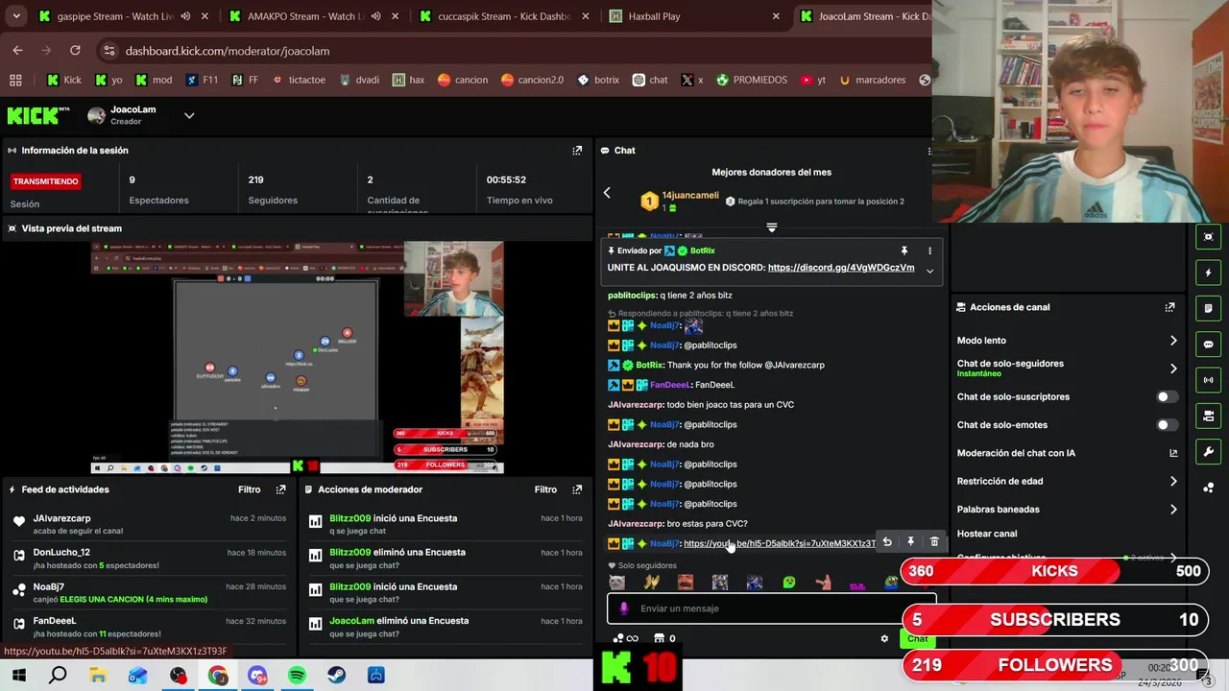Switch to the AMAKPO Stream browser tab
1229x691 pixels.
(305, 16)
